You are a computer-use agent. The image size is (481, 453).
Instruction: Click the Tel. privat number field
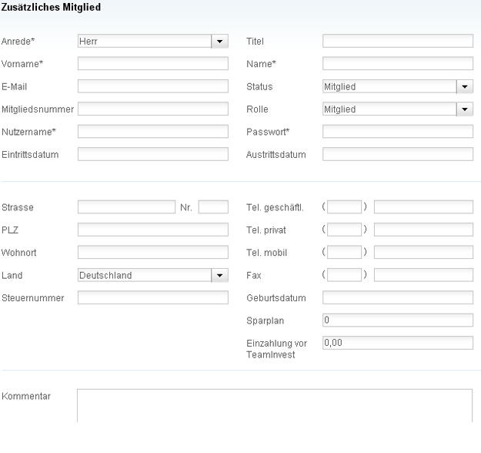(x=423, y=230)
